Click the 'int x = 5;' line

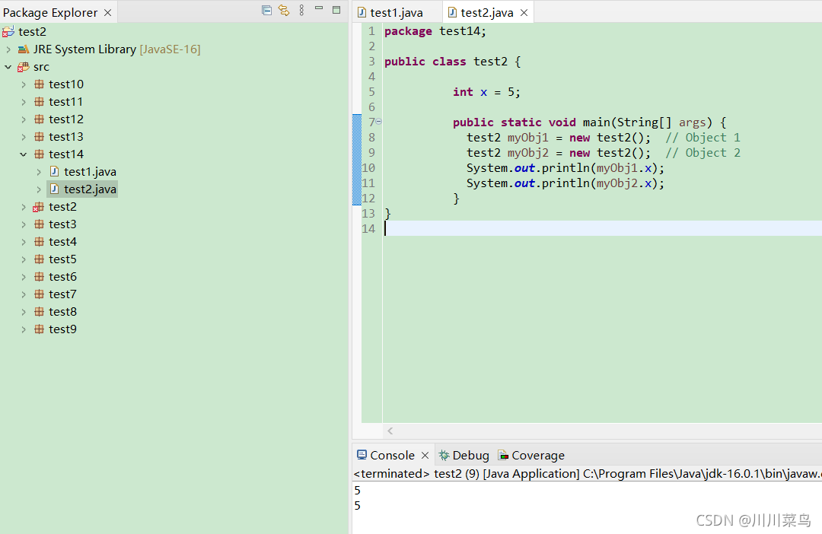point(486,92)
